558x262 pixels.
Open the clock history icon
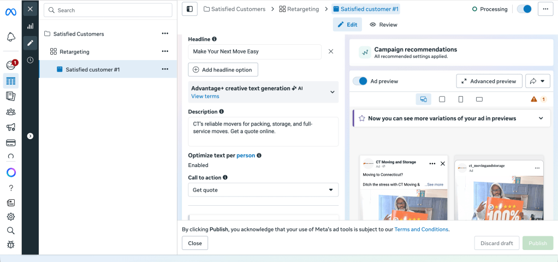tap(30, 60)
